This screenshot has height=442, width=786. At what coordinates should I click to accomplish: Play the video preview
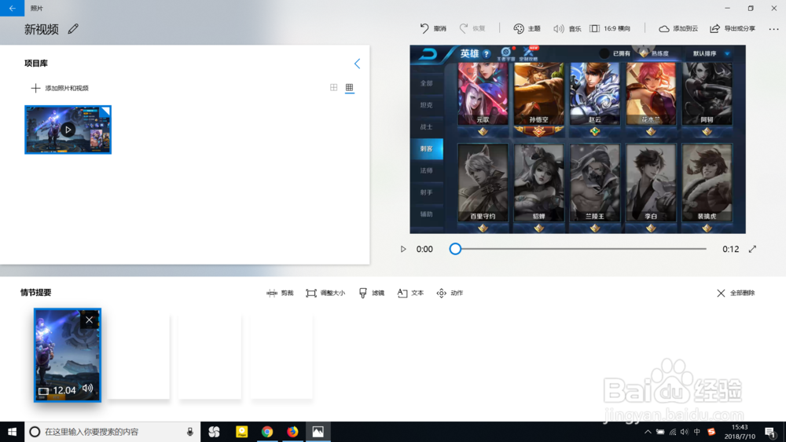click(403, 249)
